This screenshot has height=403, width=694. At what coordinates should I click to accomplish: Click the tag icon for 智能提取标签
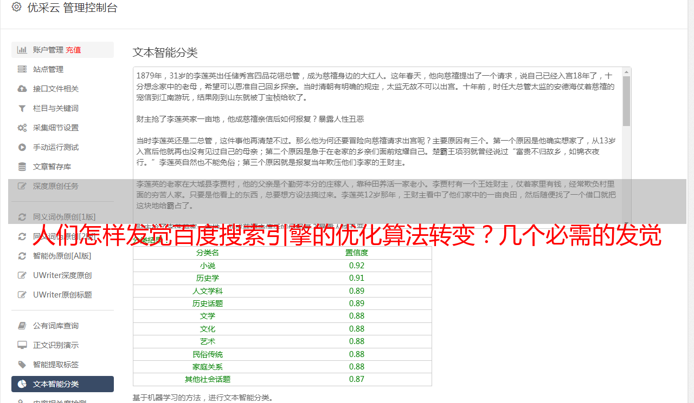[22, 365]
